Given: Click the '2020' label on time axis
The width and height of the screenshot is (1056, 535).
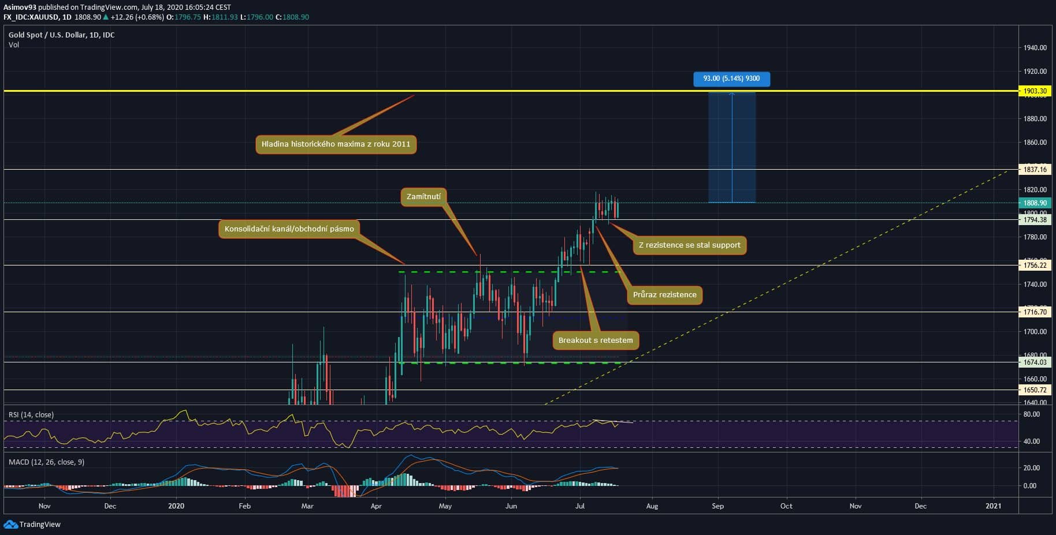Looking at the screenshot, I should click(x=176, y=506).
